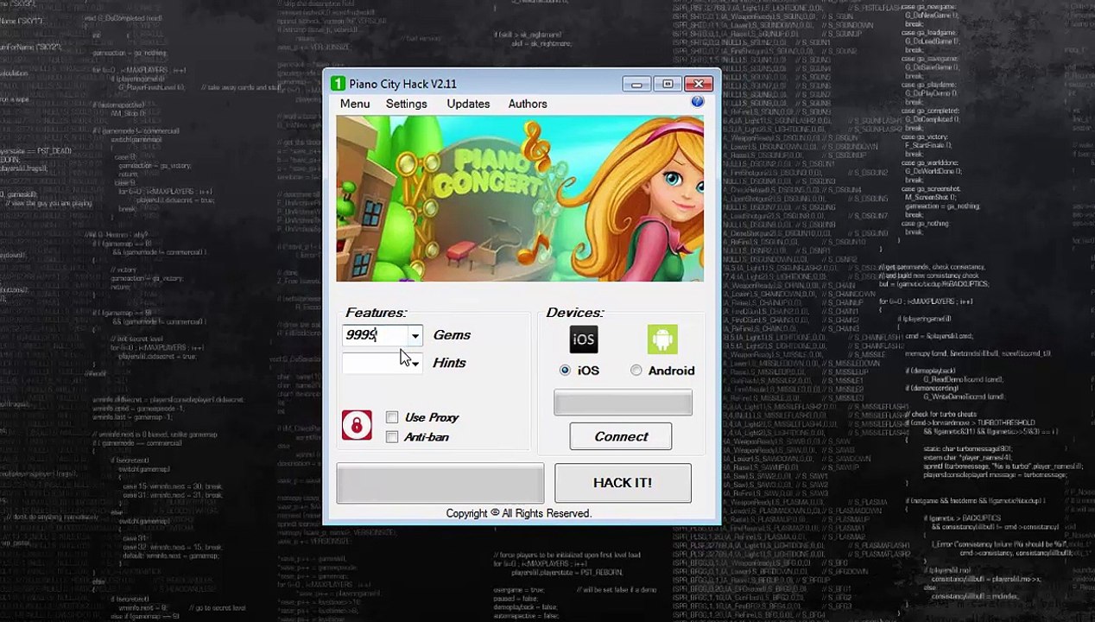Expand the Gems amount dropdown arrow
Image resolution: width=1095 pixels, height=622 pixels.
pyautogui.click(x=415, y=335)
